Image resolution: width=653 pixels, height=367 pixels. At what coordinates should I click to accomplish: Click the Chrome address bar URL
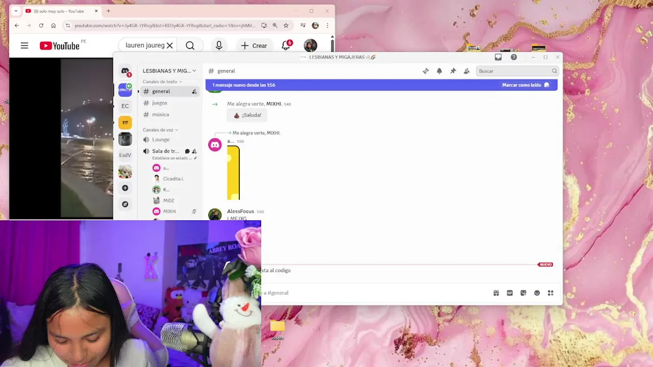click(165, 25)
